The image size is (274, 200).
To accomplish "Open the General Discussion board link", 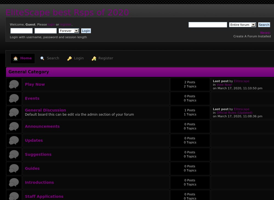I will 45,110.
